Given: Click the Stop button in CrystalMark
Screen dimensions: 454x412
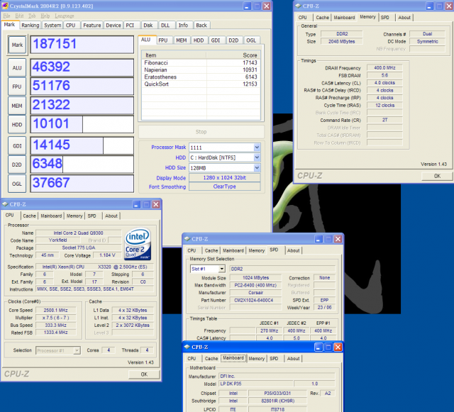Looking at the screenshot, I should (x=201, y=132).
